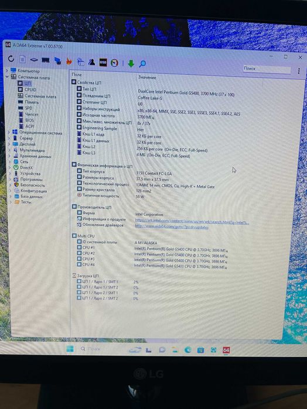The image size is (307, 409).
Task: Select the BIOS tree item
Action: tap(26, 121)
